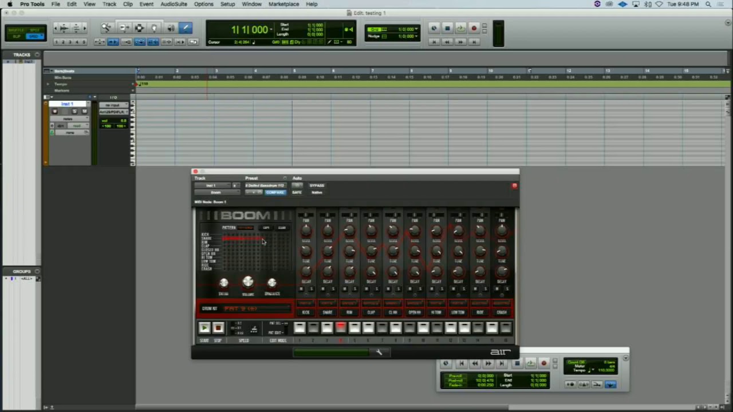Solo the Inst 1 track
This screenshot has height=412, width=733.
pyautogui.click(x=74, y=112)
